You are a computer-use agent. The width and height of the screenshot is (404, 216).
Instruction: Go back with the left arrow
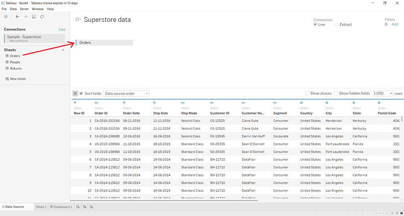[17, 17]
